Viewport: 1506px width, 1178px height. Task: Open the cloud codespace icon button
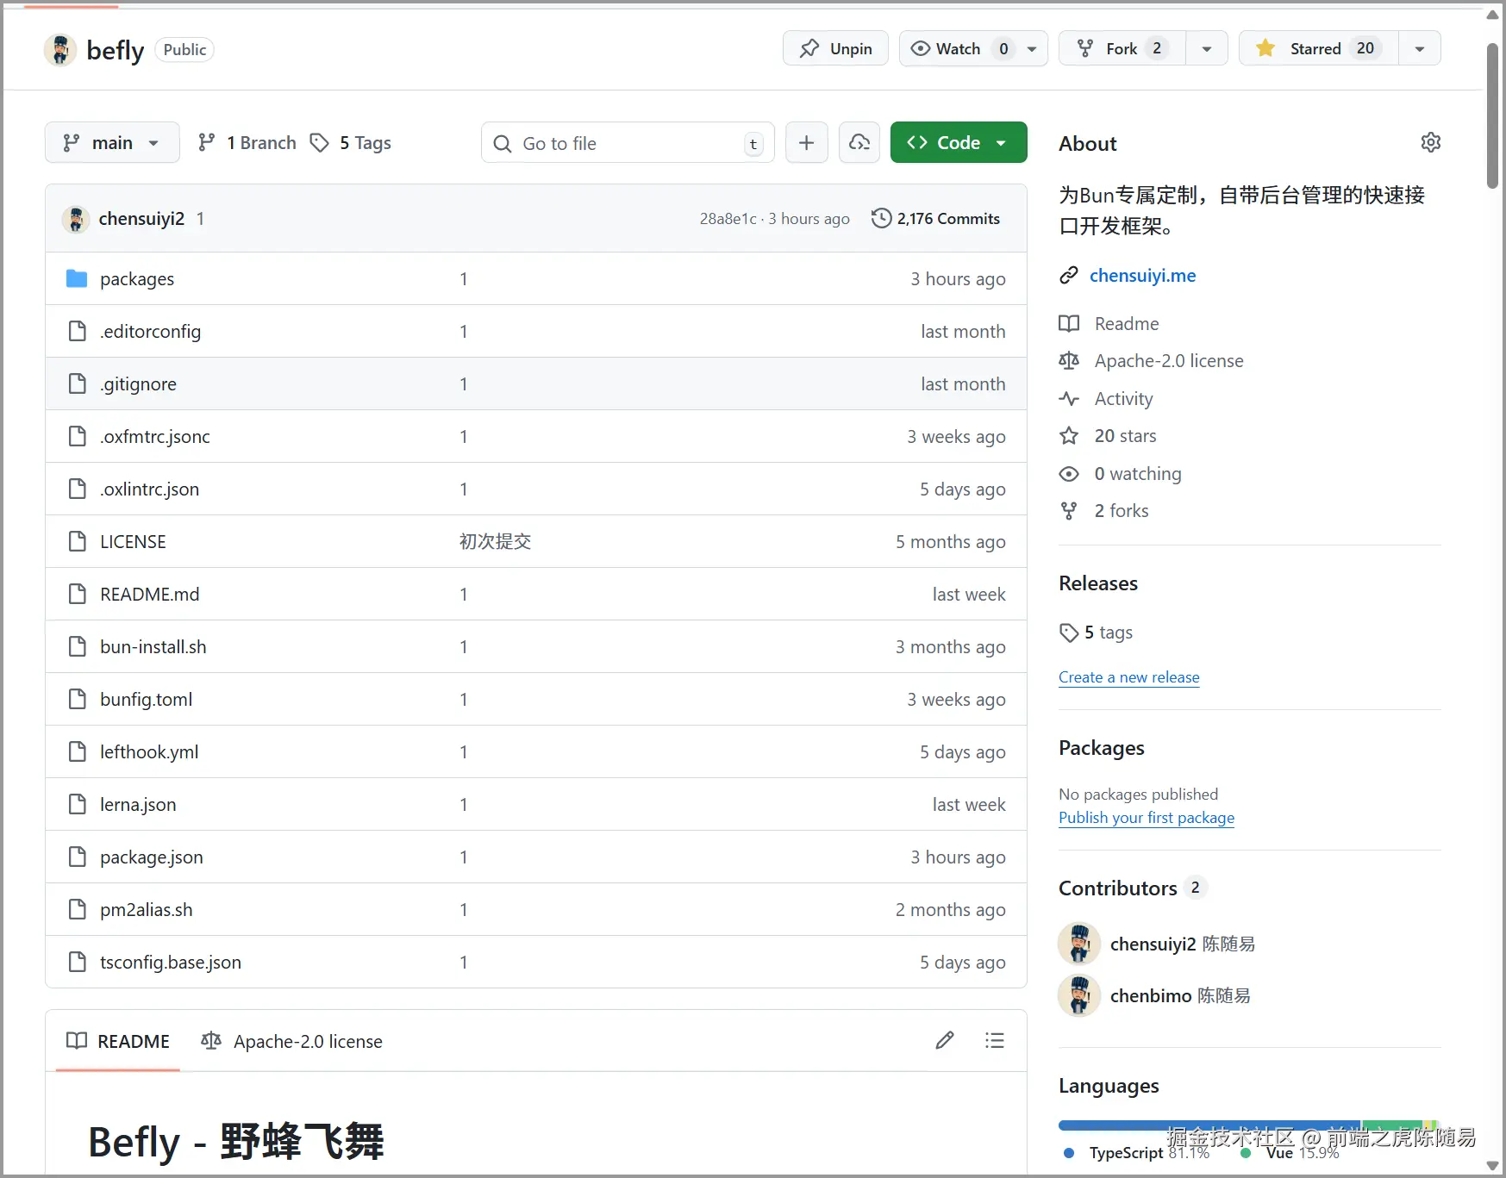coord(859,143)
